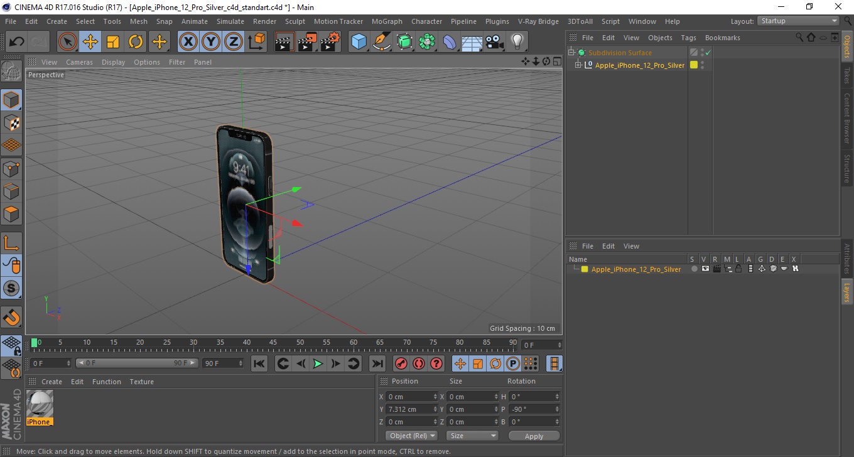Toggle Y axis lock
Screen dimensions: 854x457
click(211, 42)
